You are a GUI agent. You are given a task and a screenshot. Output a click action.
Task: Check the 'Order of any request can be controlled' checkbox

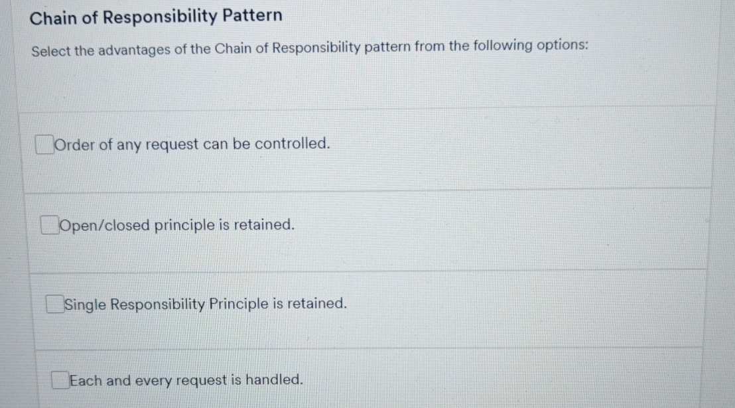pos(44,144)
